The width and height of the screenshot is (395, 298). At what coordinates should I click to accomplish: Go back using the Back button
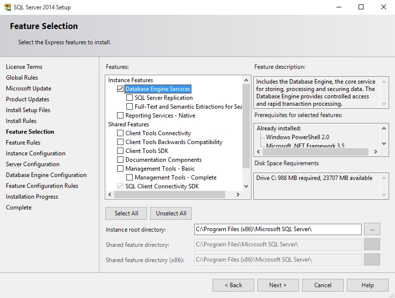[x=233, y=285]
